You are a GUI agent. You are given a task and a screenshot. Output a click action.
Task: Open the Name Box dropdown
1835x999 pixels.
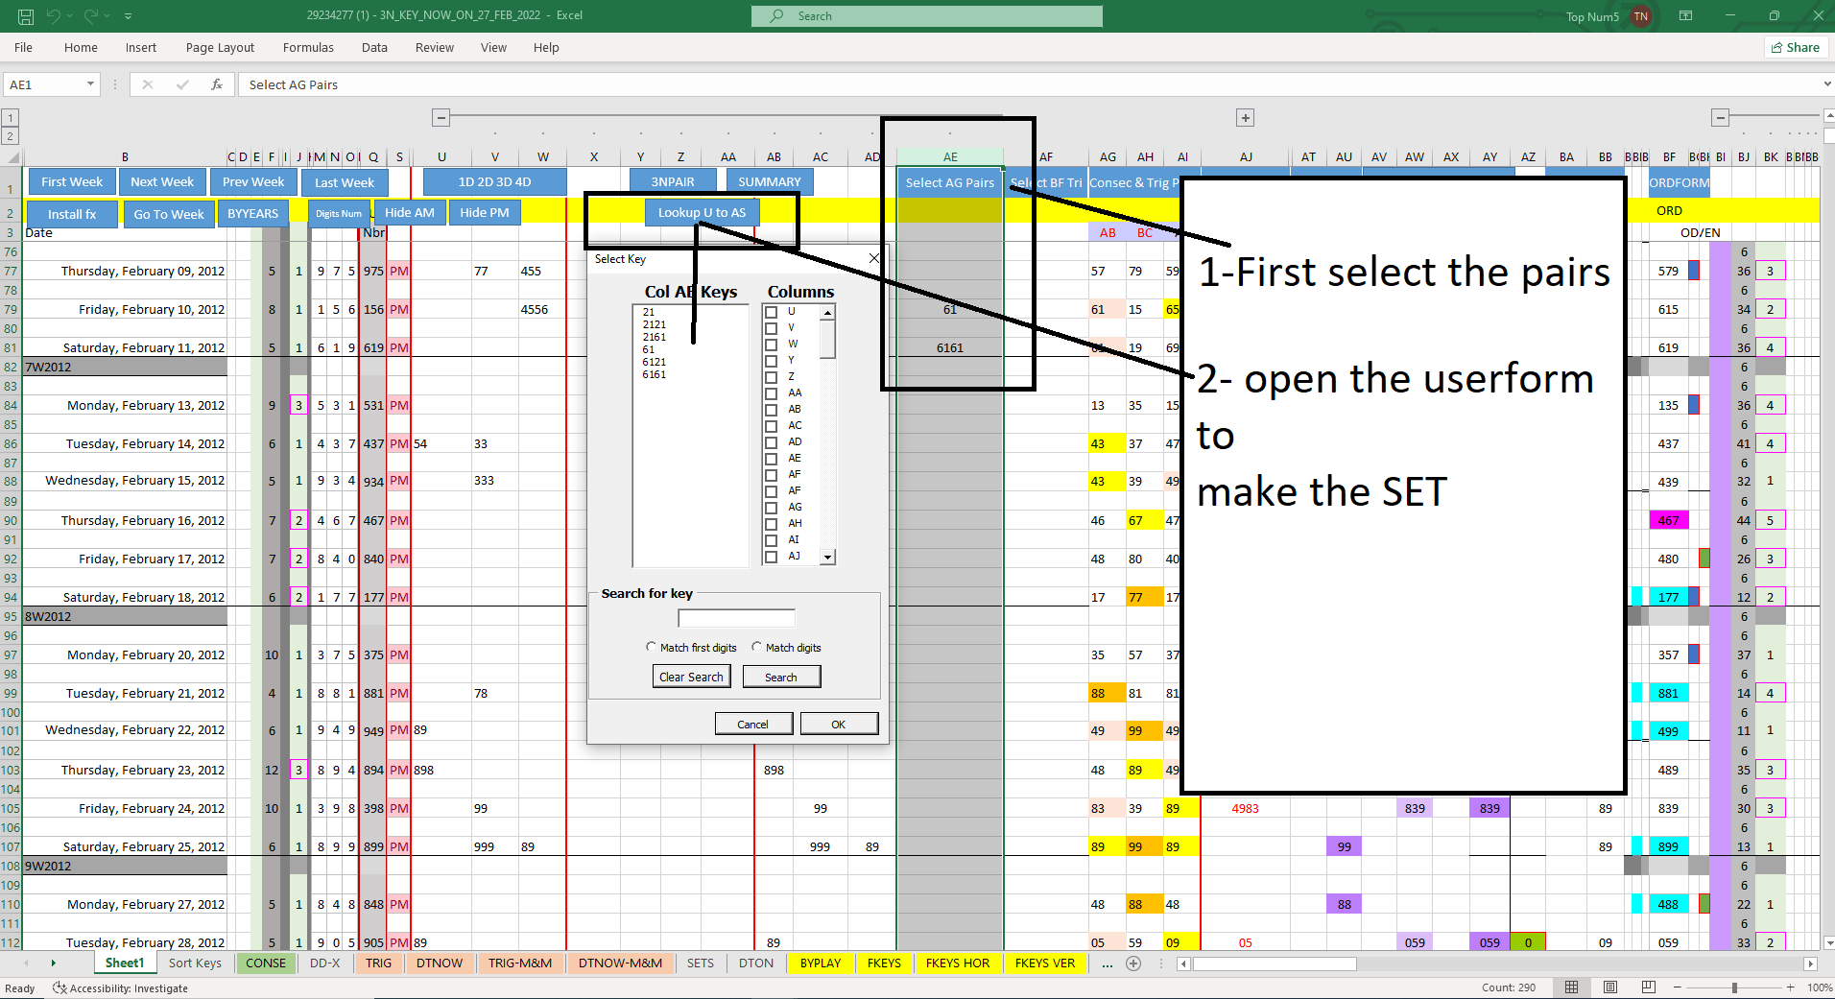pyautogui.click(x=91, y=84)
